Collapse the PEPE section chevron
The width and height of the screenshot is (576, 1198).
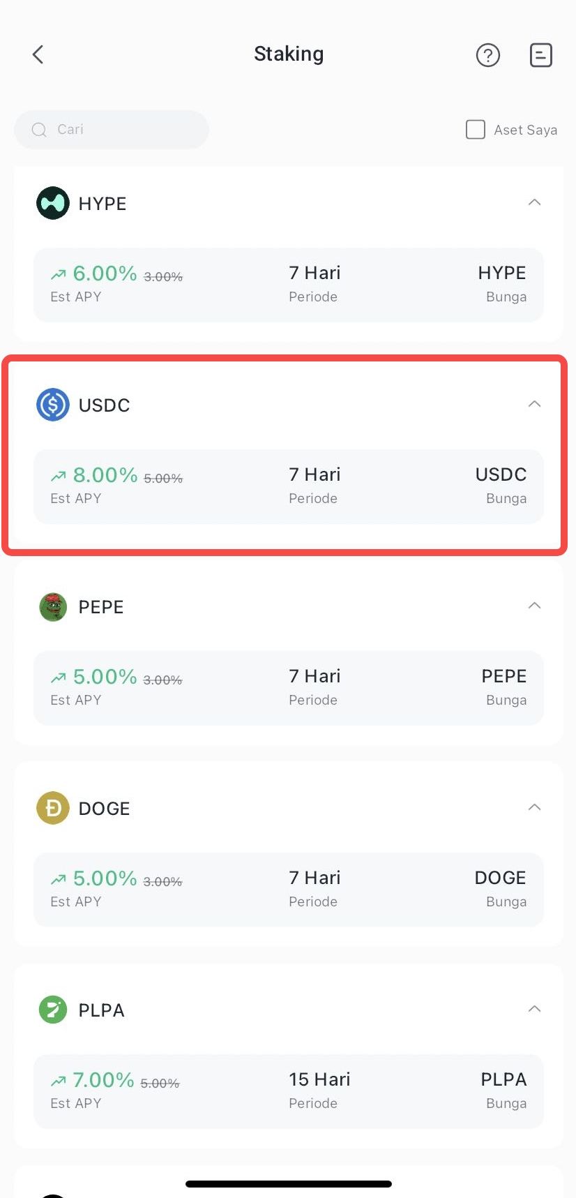(534, 606)
